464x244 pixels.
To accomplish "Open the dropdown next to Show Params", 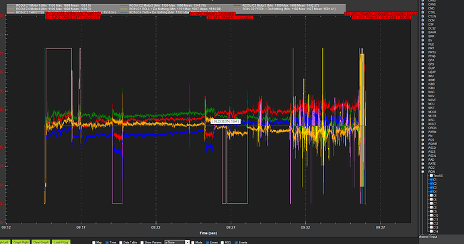I will point(187,242).
